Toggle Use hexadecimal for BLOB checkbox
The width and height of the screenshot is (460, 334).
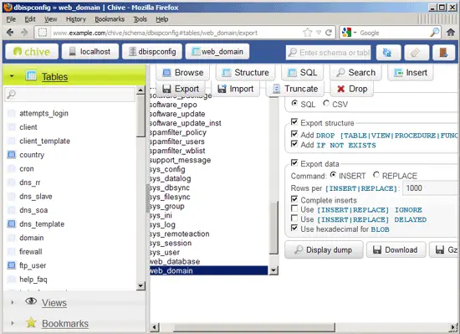pyautogui.click(x=294, y=228)
